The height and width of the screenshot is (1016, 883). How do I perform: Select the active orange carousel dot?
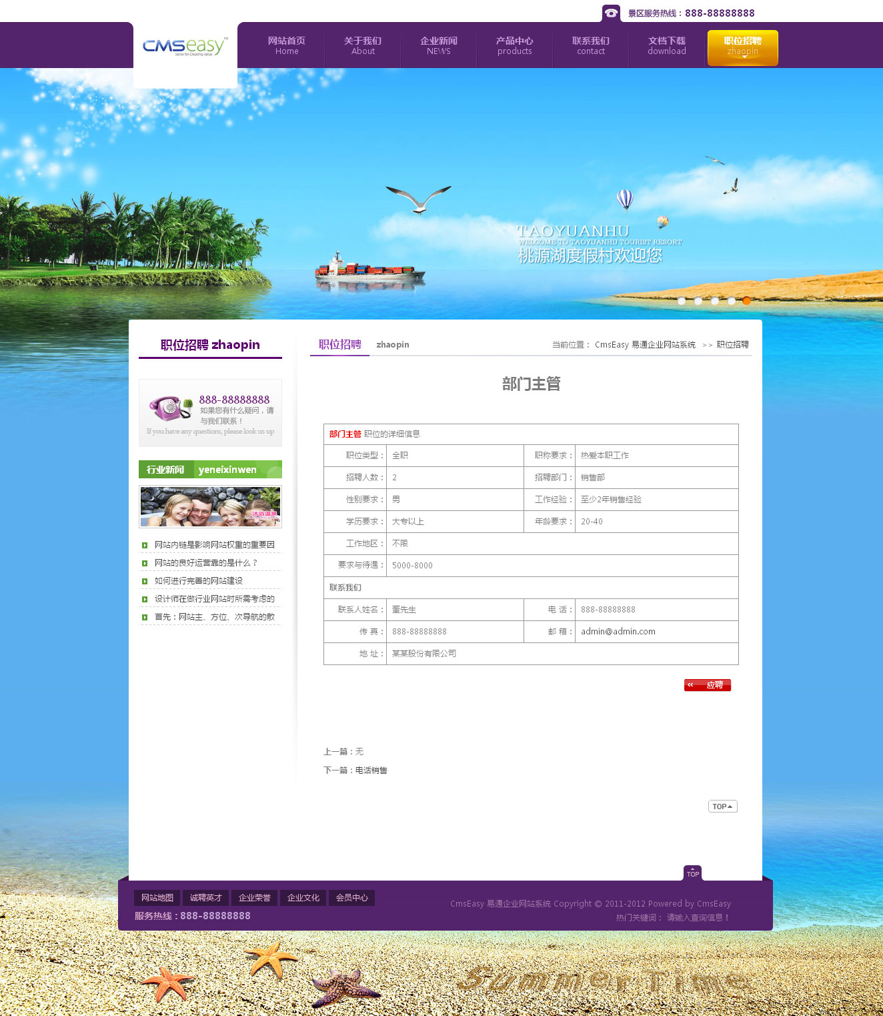click(746, 301)
